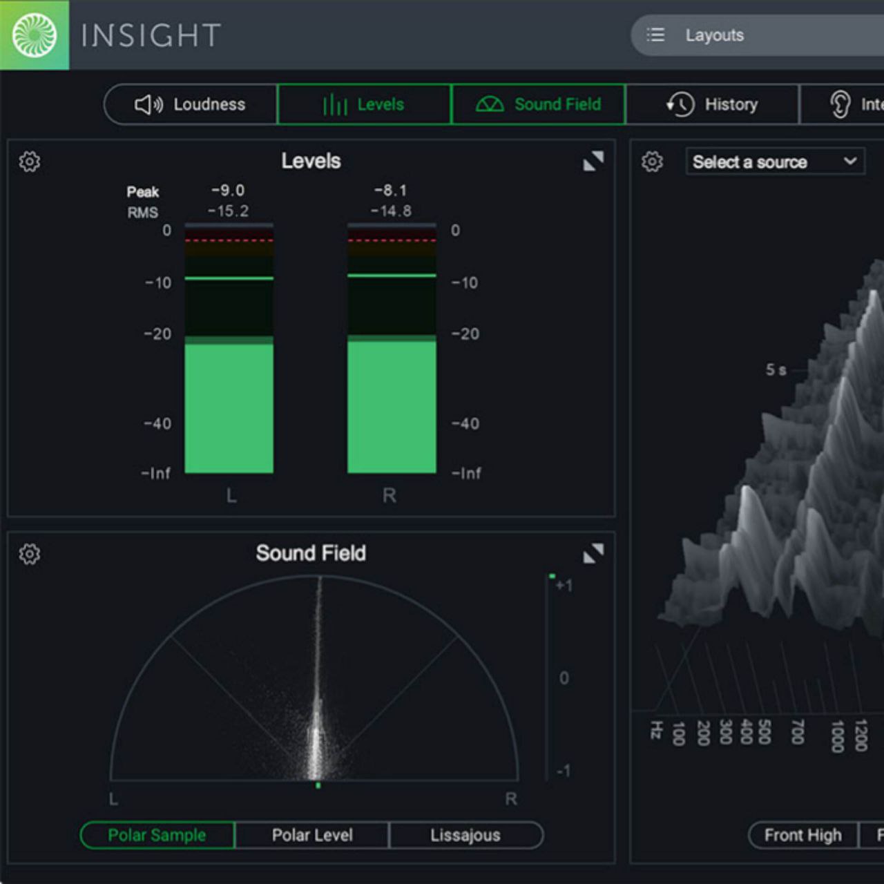Click the Levels panel title

click(x=311, y=161)
